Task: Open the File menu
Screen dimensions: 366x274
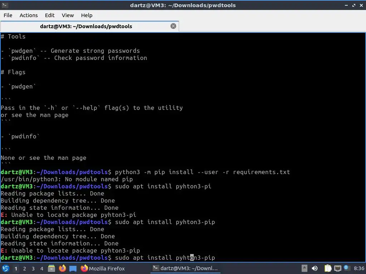Action: click(8, 15)
